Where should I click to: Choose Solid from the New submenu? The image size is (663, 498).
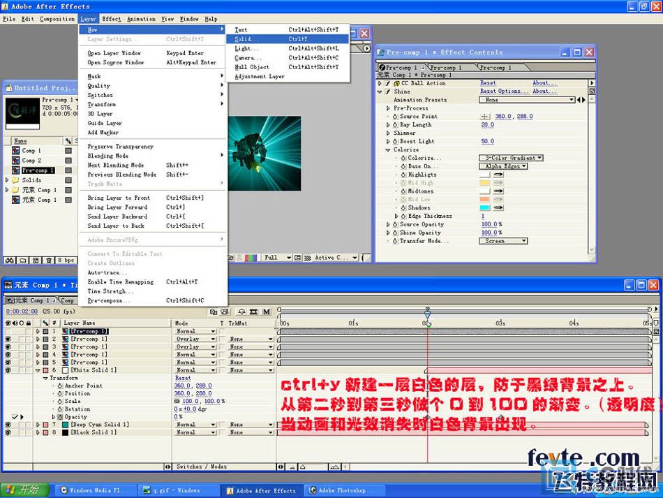(x=287, y=39)
